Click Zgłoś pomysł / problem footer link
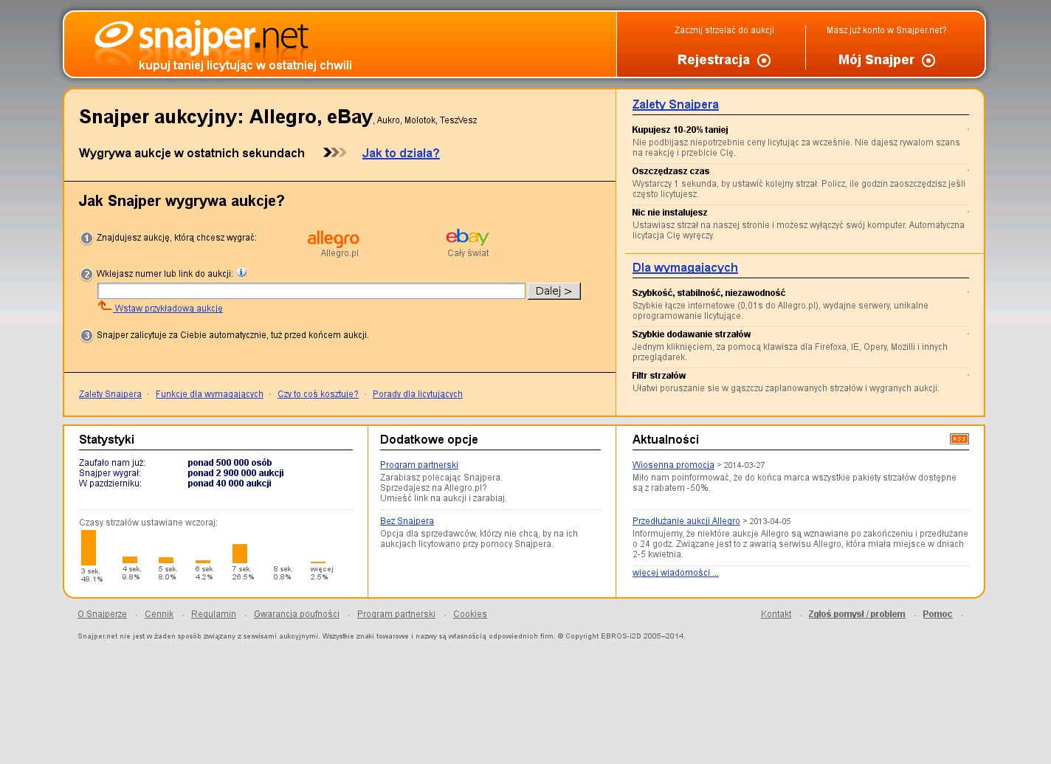Viewport: 1051px width, 764px height. click(857, 614)
